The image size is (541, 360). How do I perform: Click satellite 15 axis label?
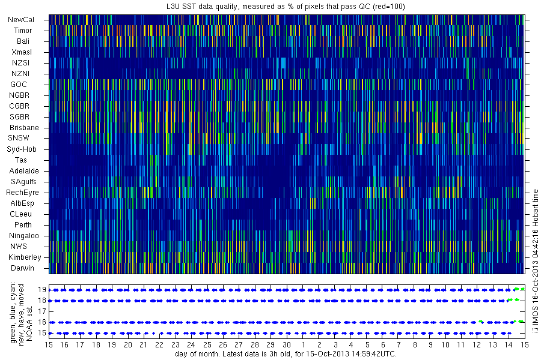point(42,333)
